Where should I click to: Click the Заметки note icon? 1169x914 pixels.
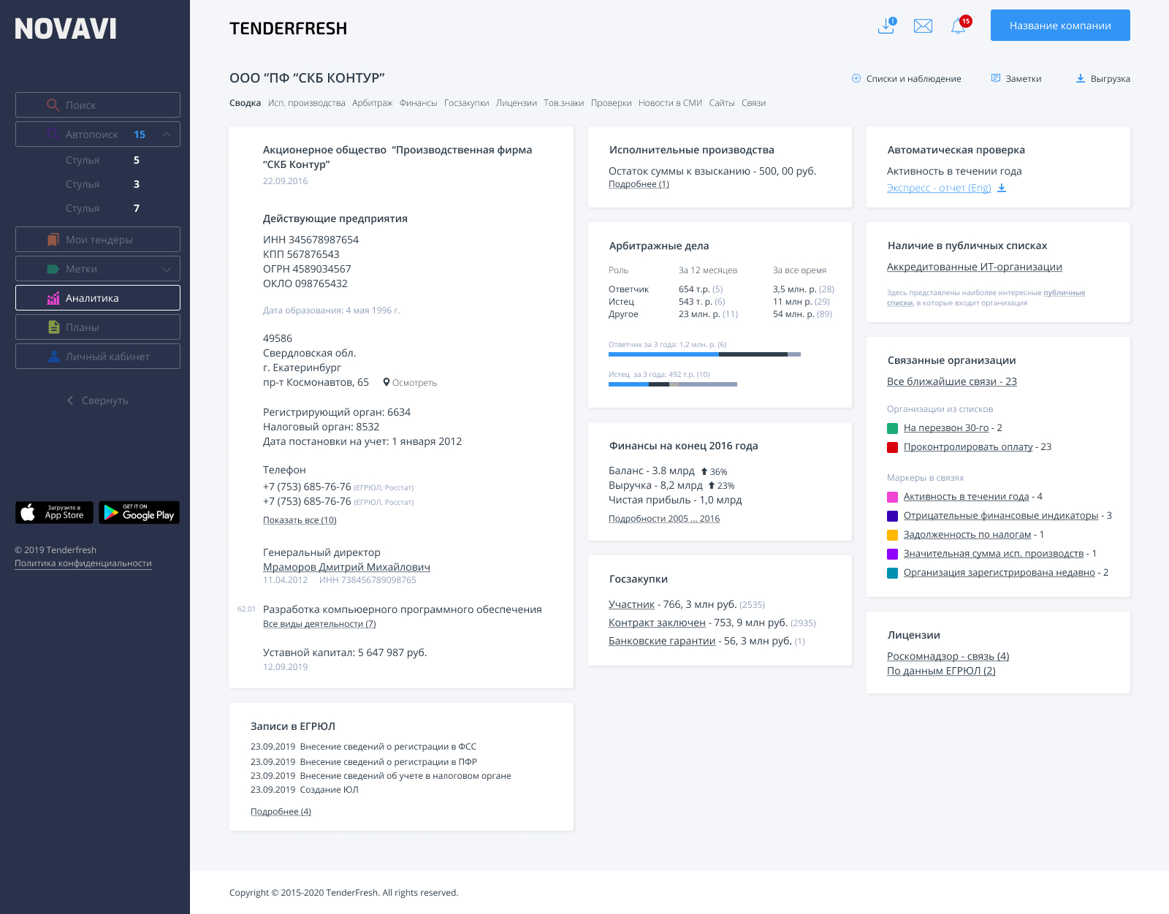click(996, 78)
